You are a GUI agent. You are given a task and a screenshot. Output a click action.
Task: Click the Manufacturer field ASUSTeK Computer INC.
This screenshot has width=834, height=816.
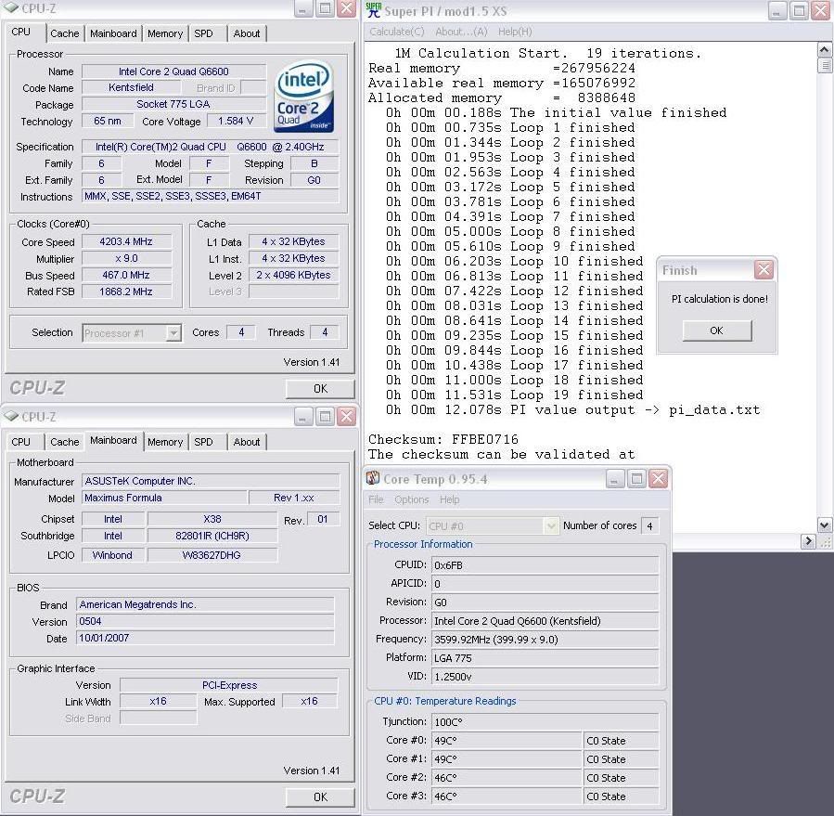pos(210,481)
